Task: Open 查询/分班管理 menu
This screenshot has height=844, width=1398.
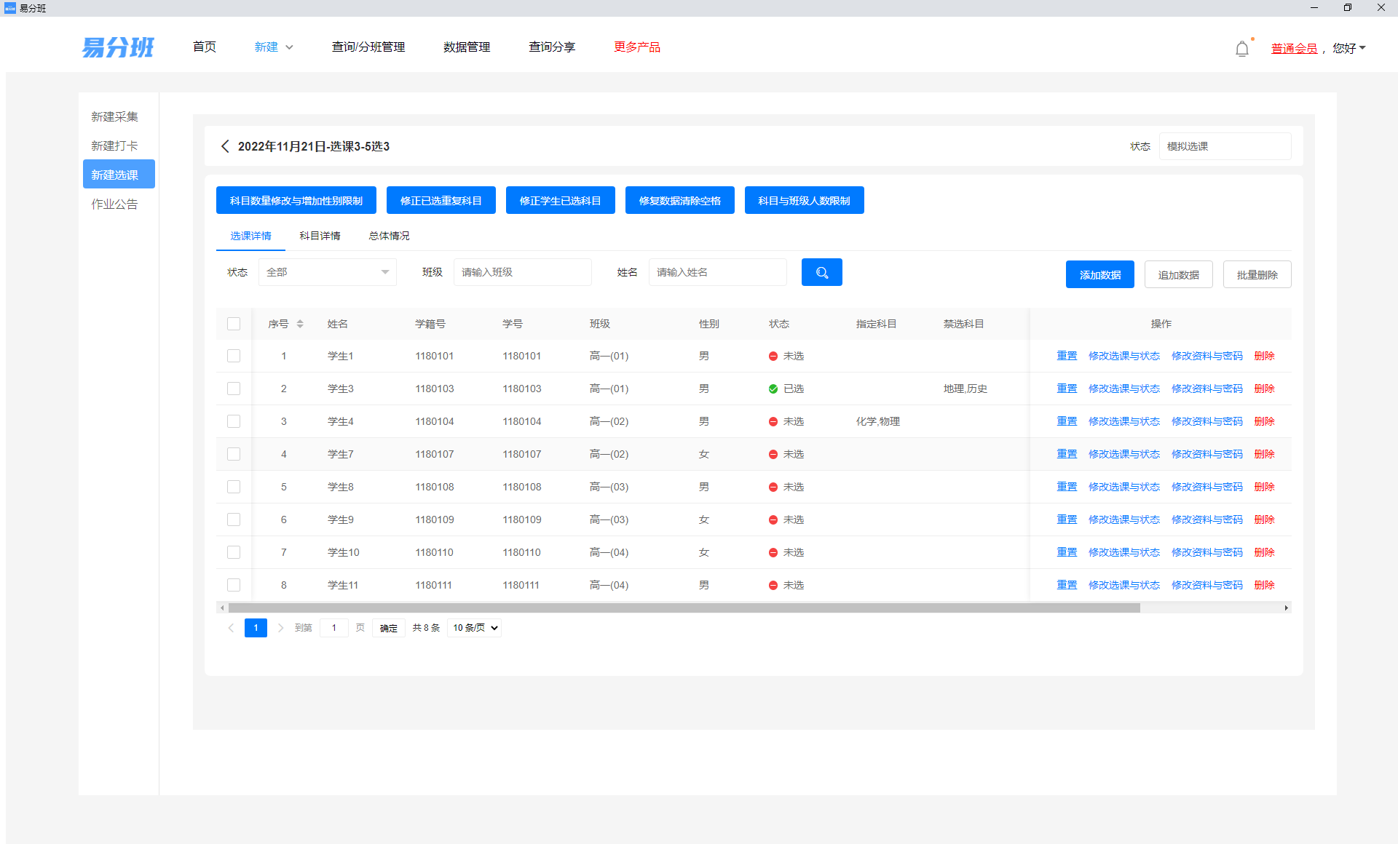Action: coord(368,47)
